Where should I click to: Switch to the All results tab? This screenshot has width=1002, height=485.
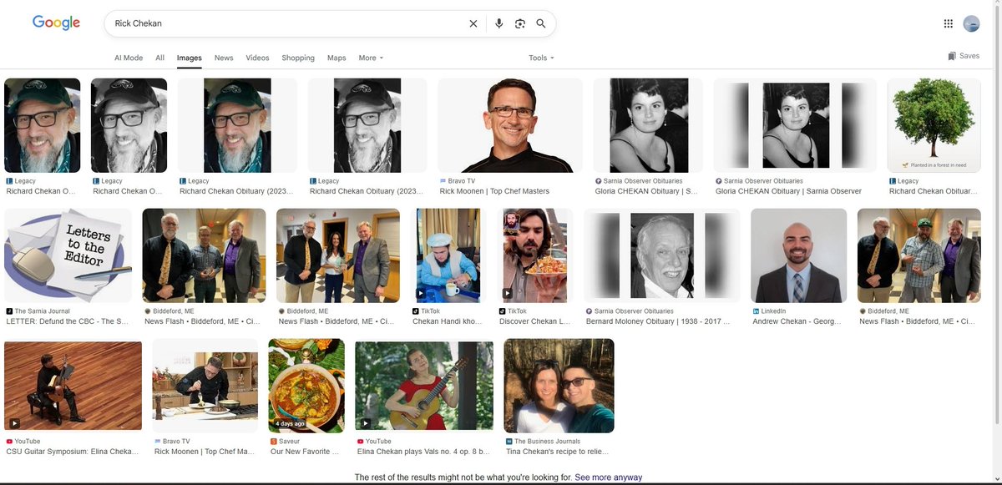tap(159, 58)
